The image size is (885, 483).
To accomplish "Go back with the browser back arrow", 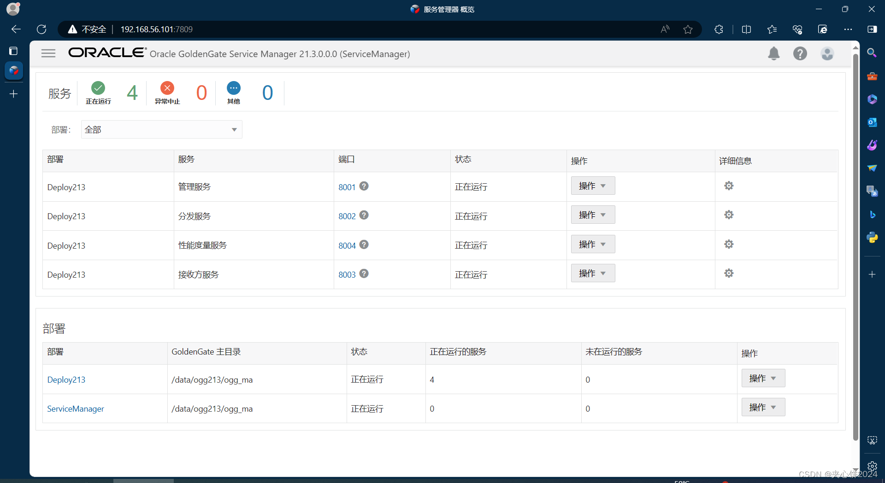I will point(16,29).
